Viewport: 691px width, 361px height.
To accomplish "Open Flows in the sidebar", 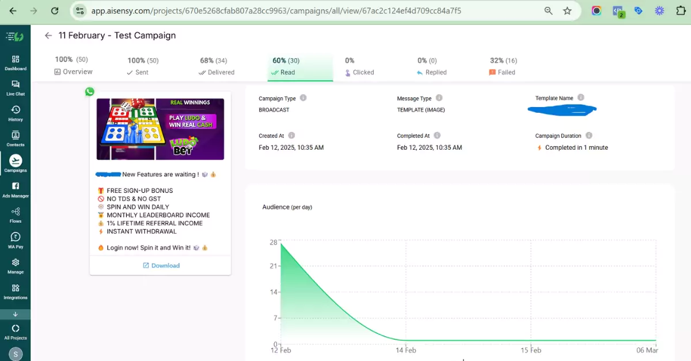I will (16, 215).
